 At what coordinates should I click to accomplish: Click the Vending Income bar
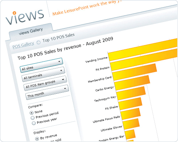143,50
